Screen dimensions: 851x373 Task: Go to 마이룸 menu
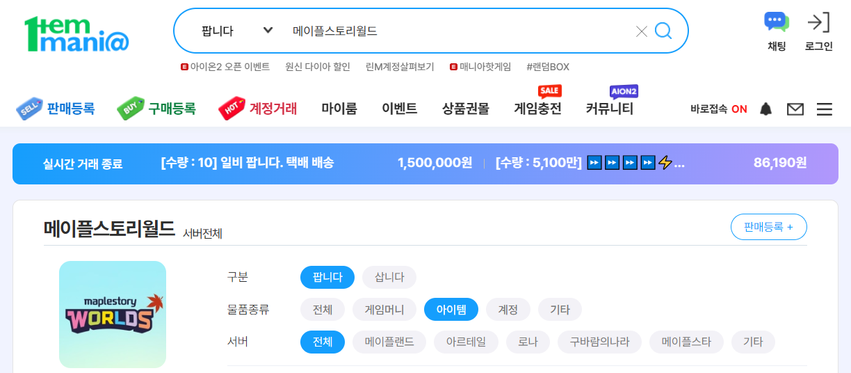point(339,109)
